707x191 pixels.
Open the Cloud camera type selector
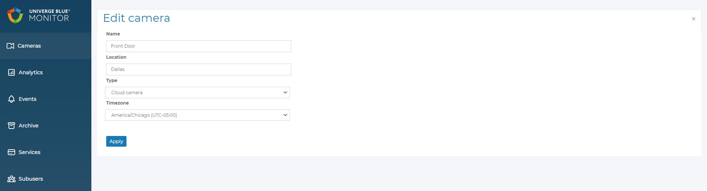(198, 92)
